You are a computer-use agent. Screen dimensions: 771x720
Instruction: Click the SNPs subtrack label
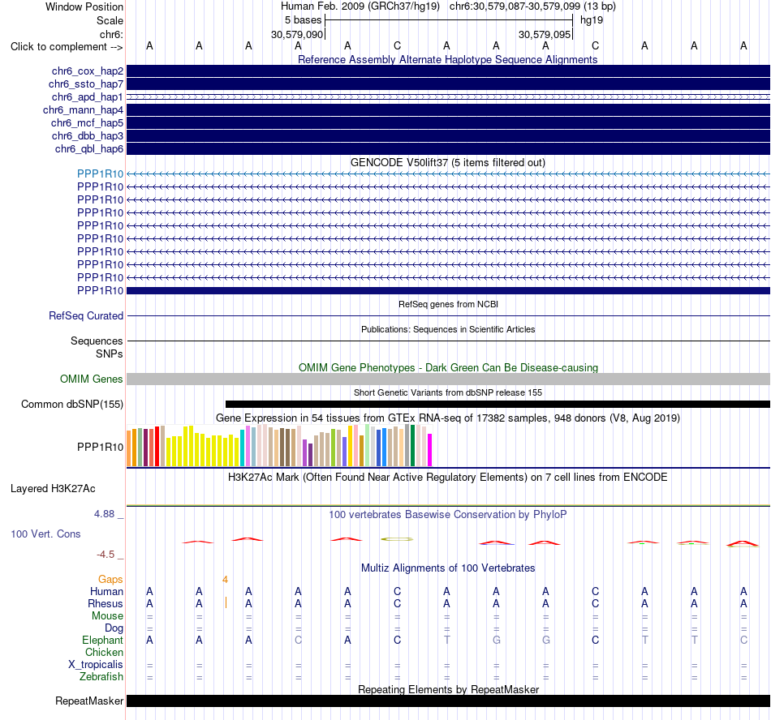click(x=110, y=354)
